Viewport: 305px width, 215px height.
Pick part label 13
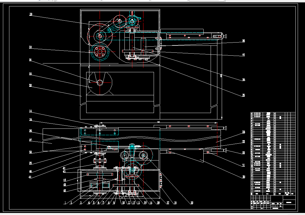pyautogui.click(x=138, y=203)
